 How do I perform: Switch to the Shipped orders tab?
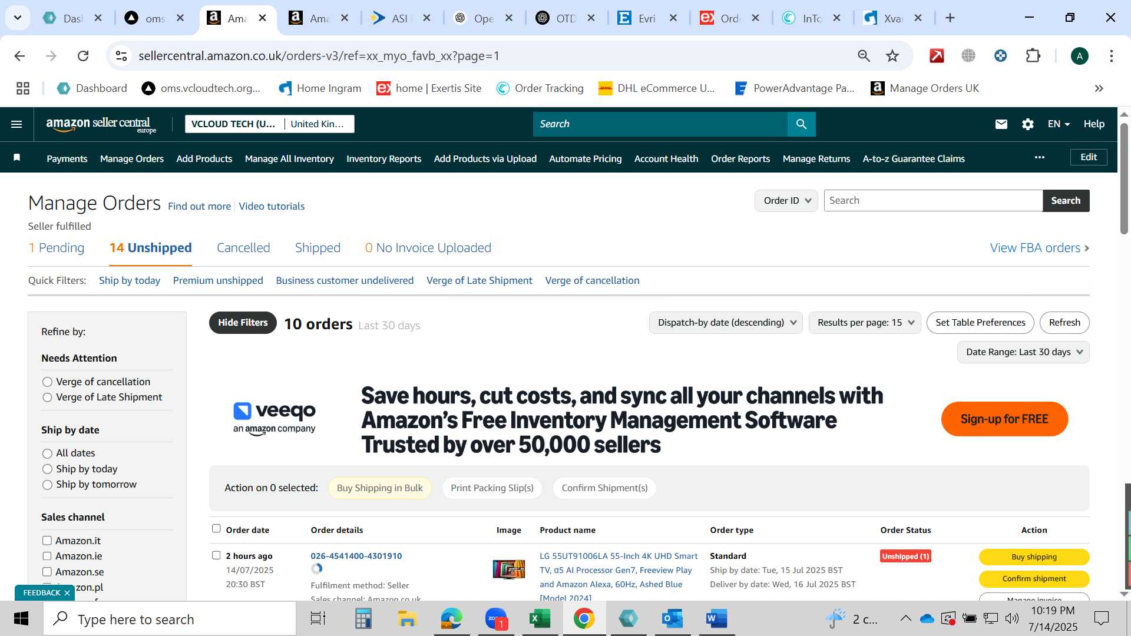pos(318,248)
